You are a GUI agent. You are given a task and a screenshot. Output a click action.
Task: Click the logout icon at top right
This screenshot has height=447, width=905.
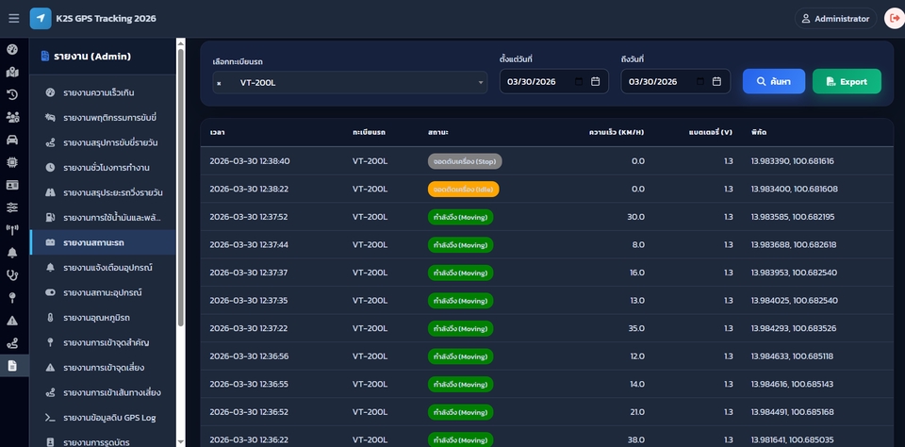coord(894,18)
